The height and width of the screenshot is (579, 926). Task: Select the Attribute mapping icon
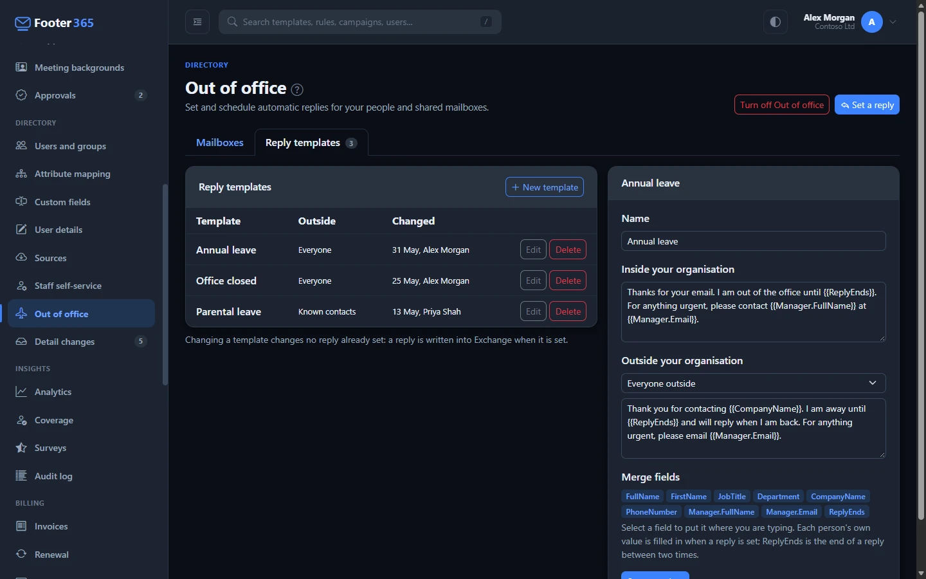click(x=21, y=174)
